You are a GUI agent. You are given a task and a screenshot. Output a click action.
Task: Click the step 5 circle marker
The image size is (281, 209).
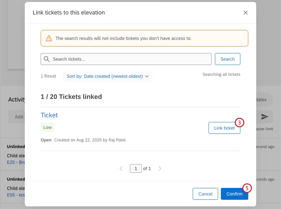247,188
